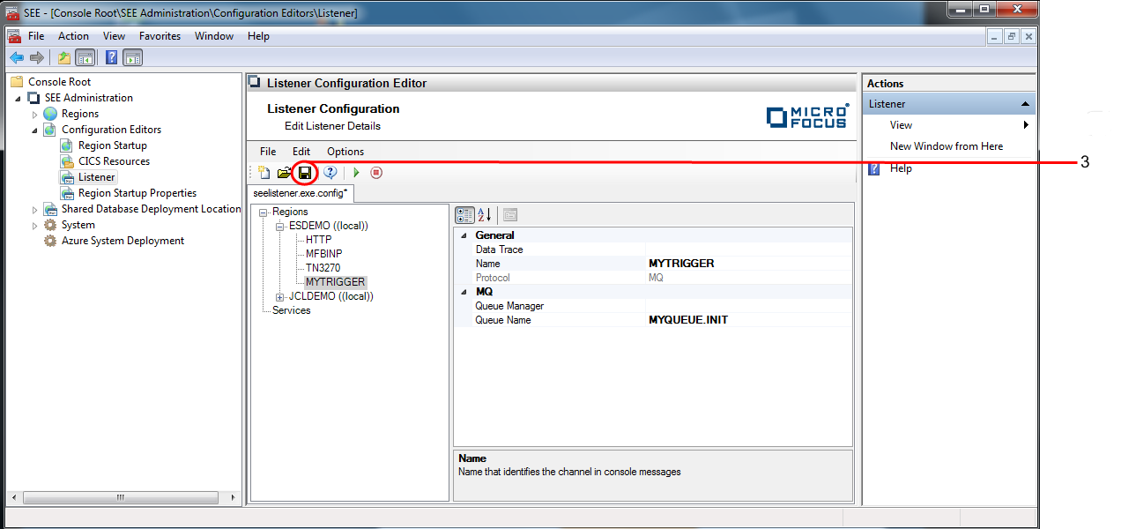Switch property grid to categorized view
Image resolution: width=1136 pixels, height=529 pixels.
tap(464, 215)
